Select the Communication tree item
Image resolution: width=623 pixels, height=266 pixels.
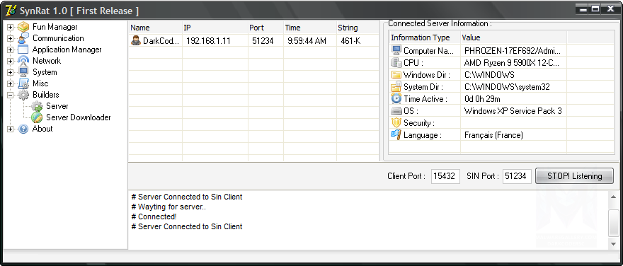coord(58,38)
